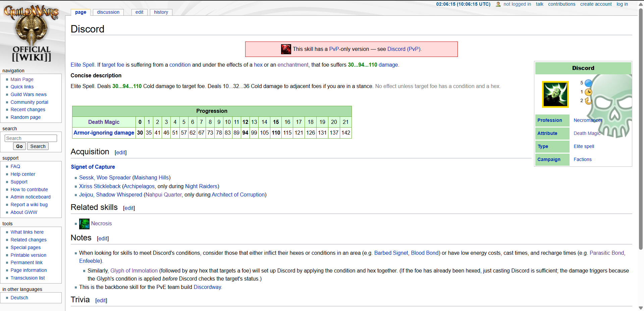Screen dimensions: 644x311
Task: Click How to contribute
Action: (29, 189)
